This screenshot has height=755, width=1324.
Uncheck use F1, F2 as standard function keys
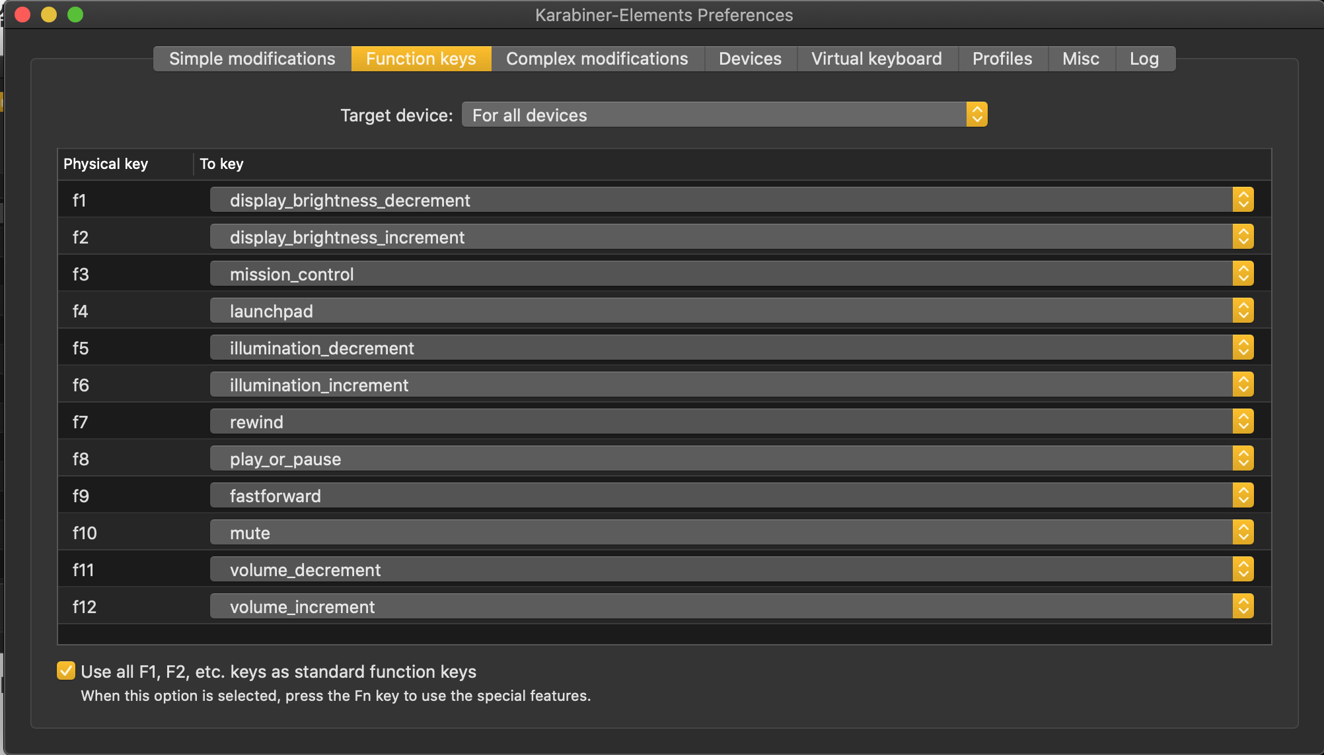66,671
